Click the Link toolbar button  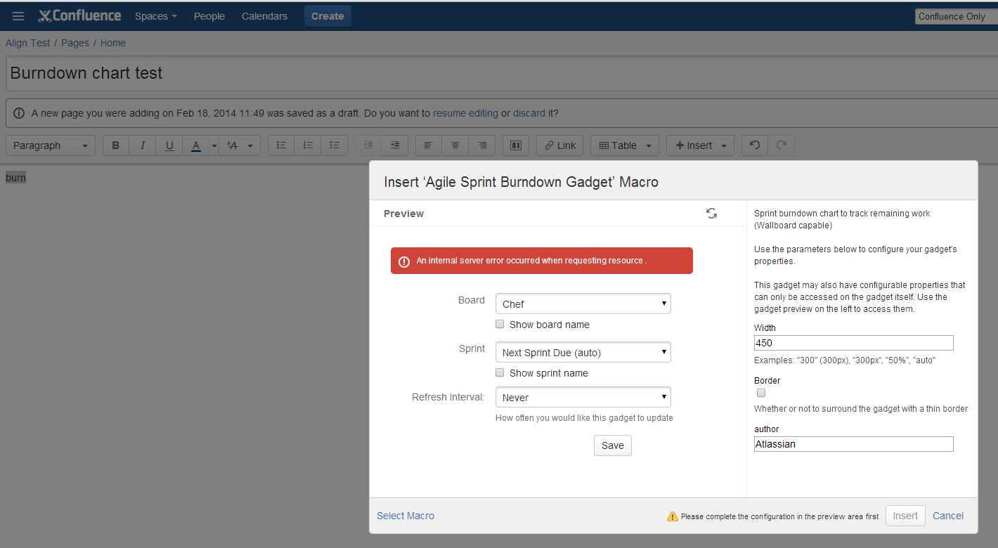pos(560,145)
